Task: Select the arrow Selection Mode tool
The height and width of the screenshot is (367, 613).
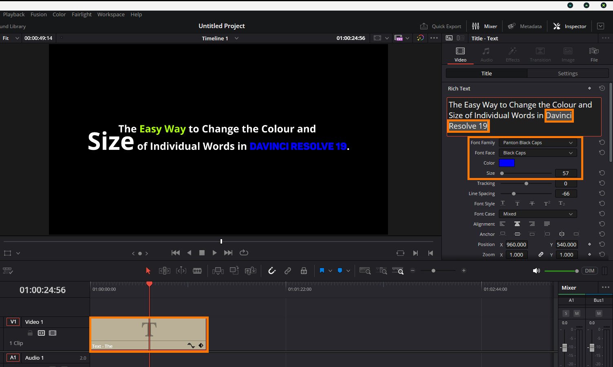Action: click(148, 271)
